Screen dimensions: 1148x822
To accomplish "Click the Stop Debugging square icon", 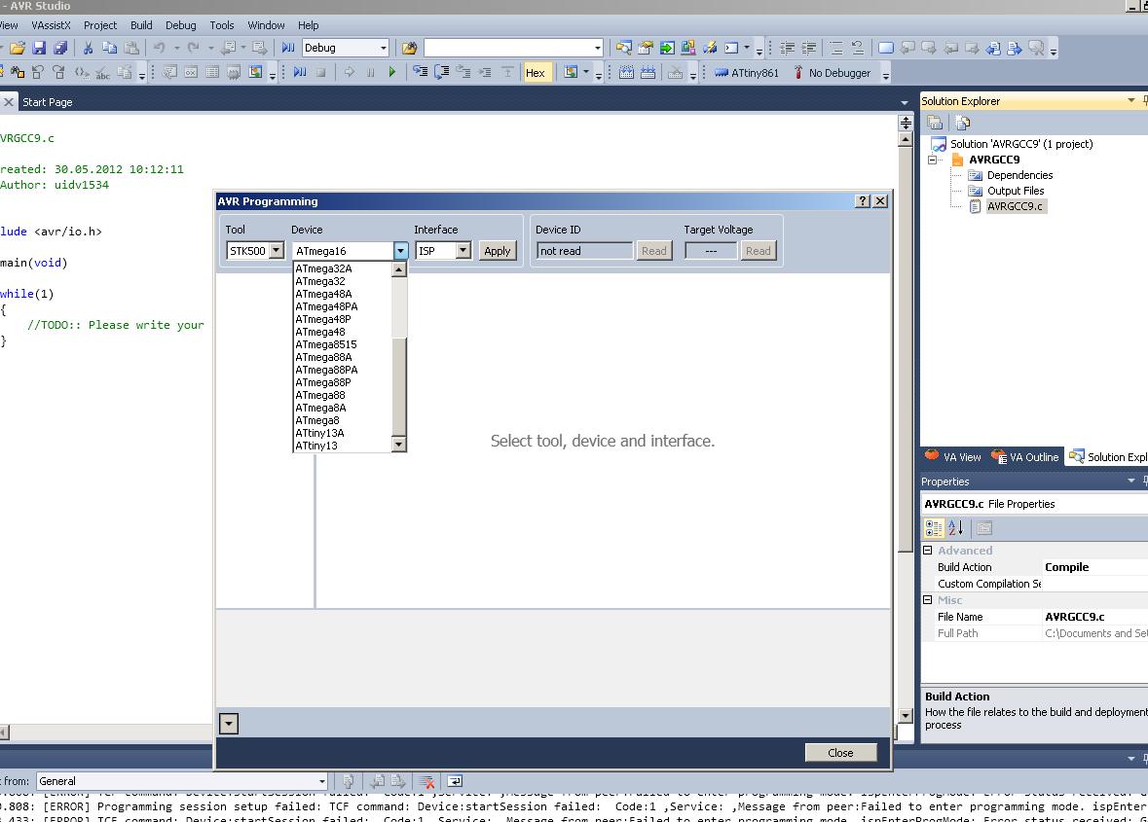I will [320, 72].
